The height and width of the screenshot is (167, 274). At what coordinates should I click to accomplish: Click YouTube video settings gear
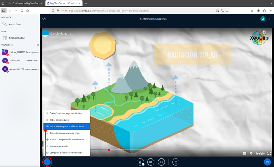pyautogui.click(x=251, y=153)
